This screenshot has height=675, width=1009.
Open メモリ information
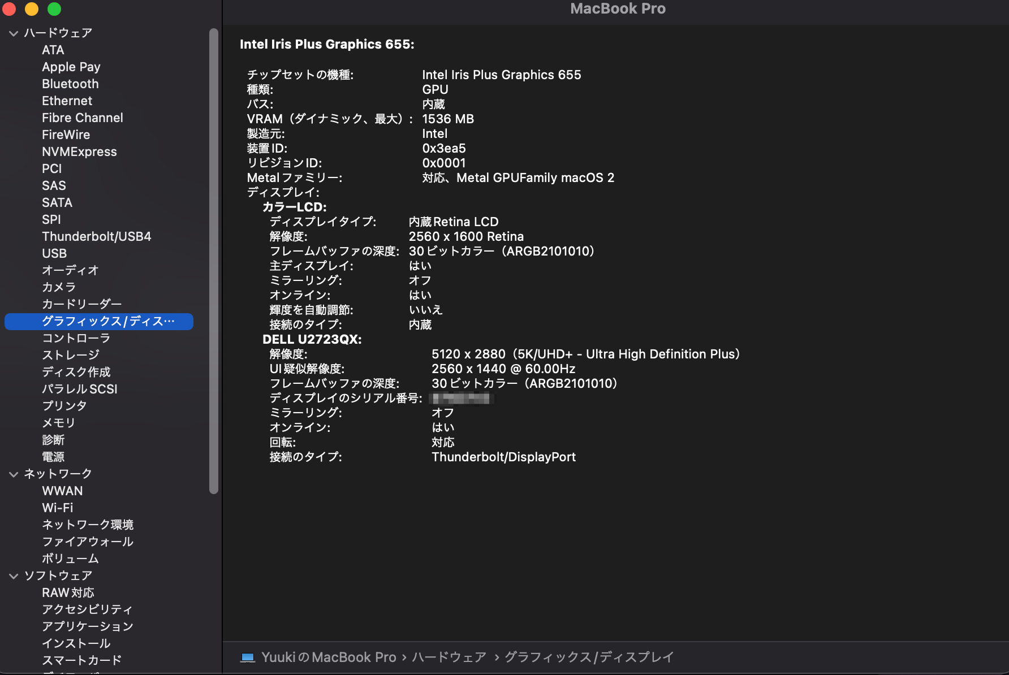(59, 423)
